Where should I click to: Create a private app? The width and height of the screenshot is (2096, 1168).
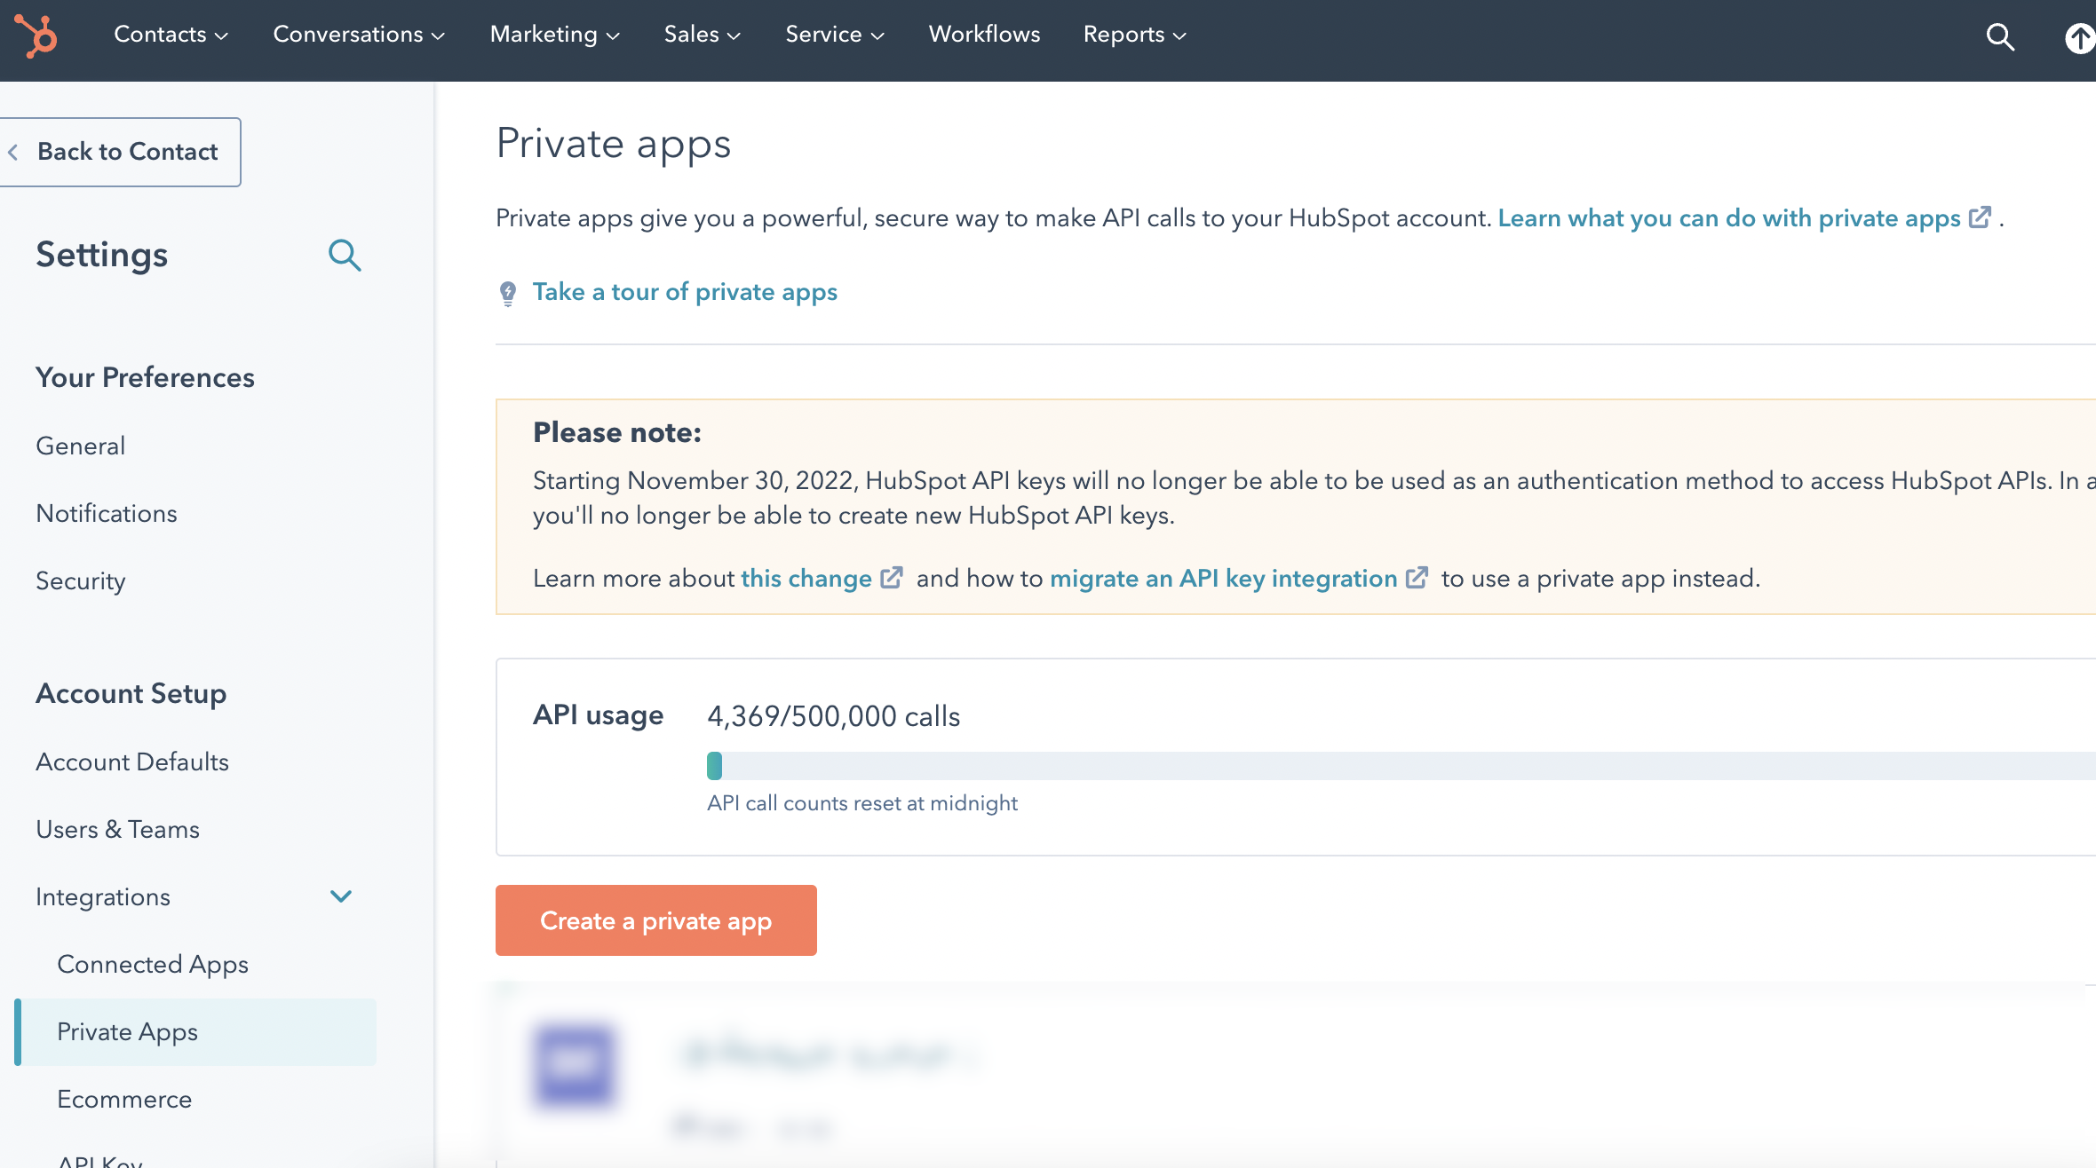[655, 920]
